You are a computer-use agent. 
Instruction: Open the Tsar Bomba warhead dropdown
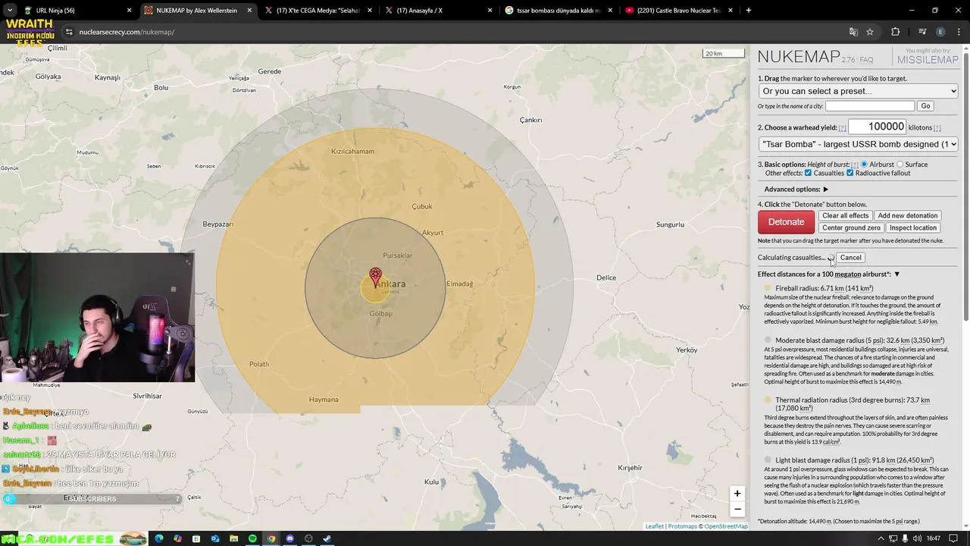pos(859,144)
